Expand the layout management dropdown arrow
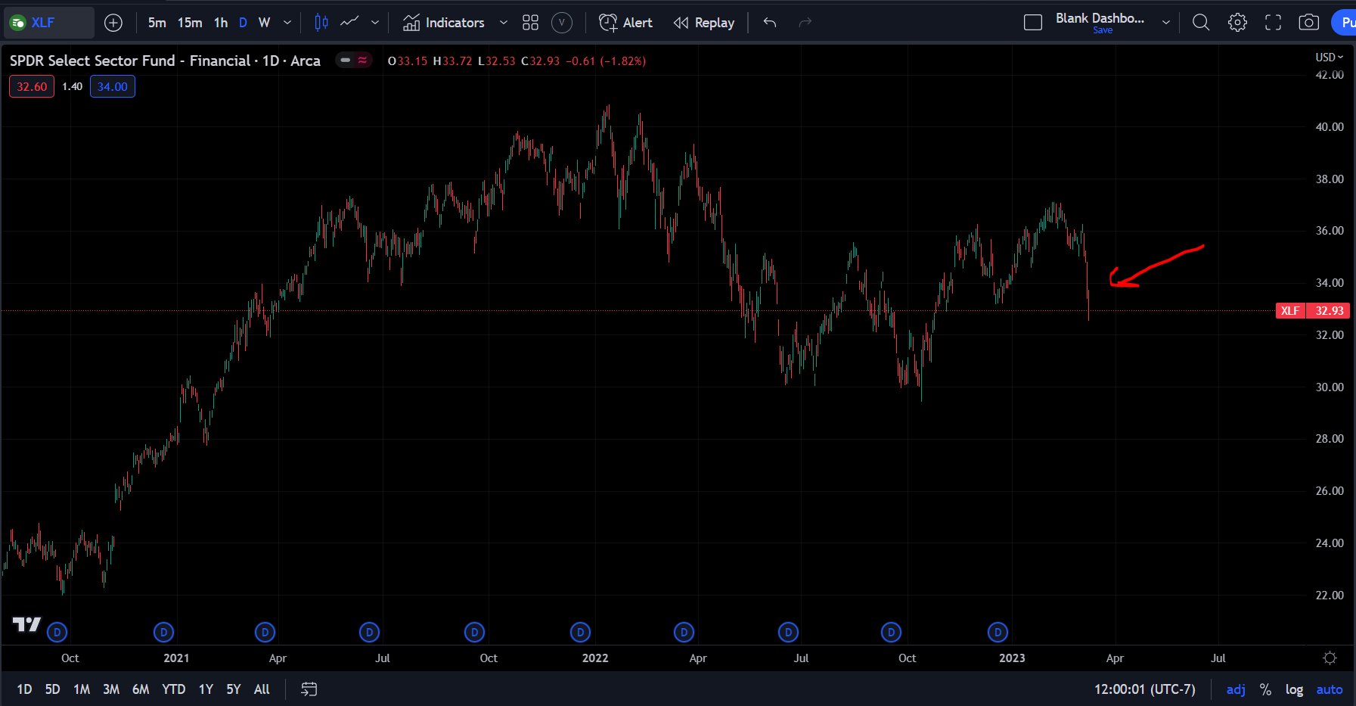The height and width of the screenshot is (706, 1356). pyautogui.click(x=1166, y=23)
